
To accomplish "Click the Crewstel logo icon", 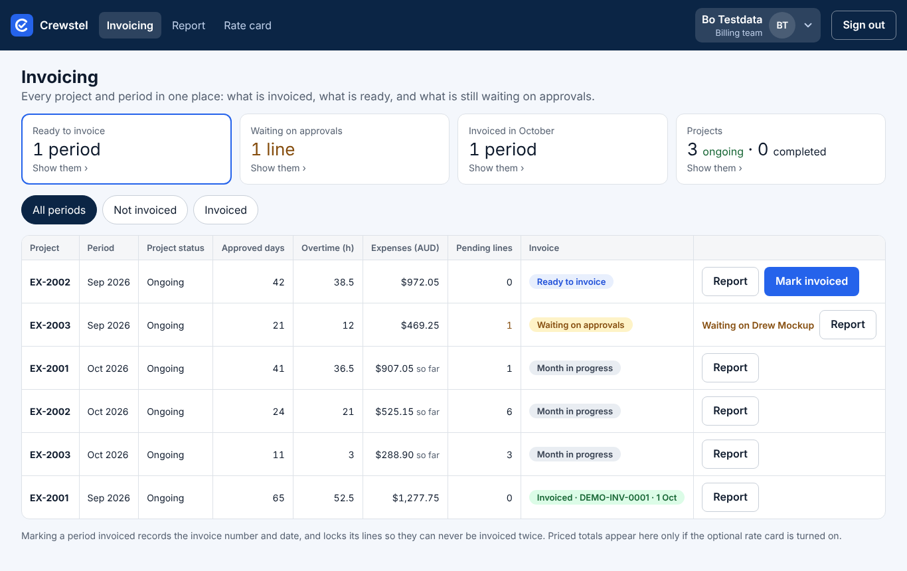I will point(22,25).
